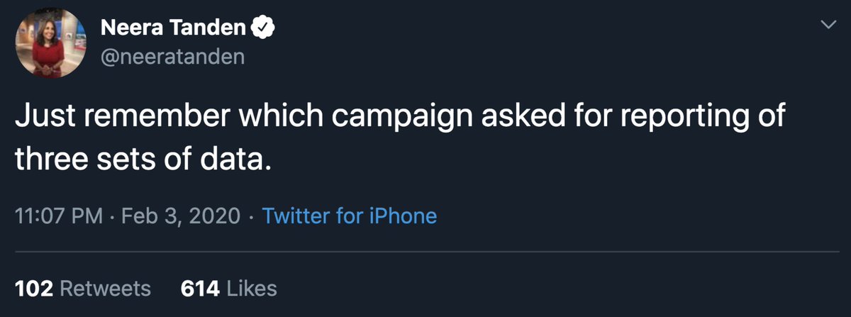Click the number 102 retweet count
The height and width of the screenshot is (317, 851).
[x=34, y=289]
